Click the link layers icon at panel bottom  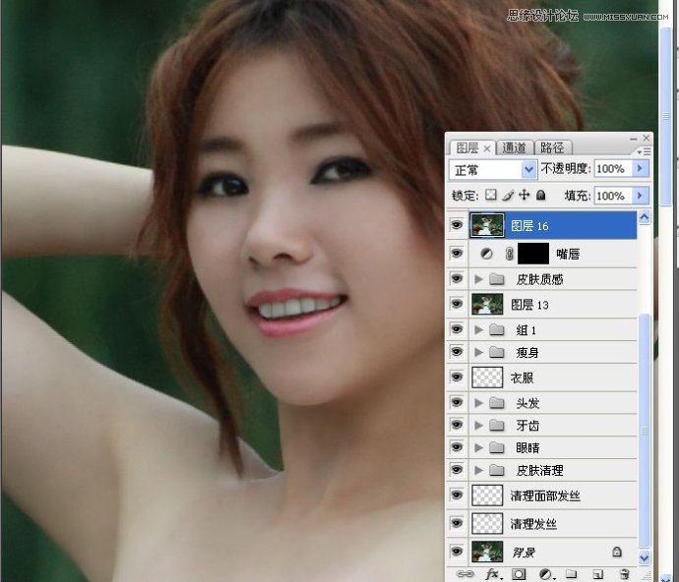point(465,574)
